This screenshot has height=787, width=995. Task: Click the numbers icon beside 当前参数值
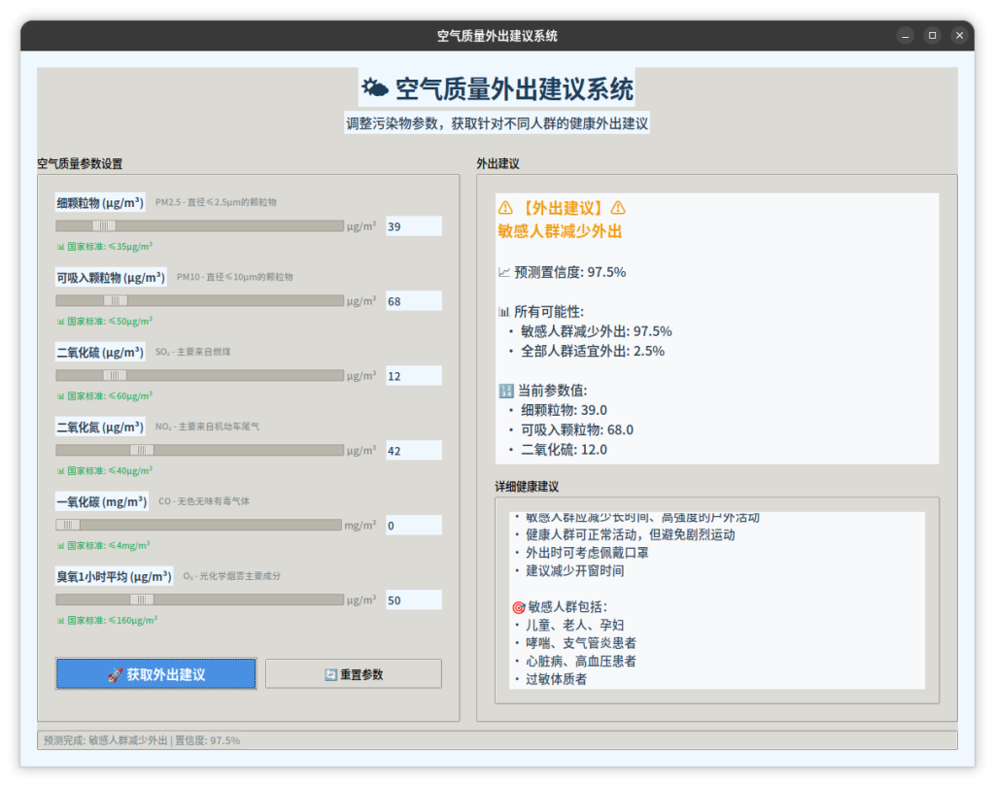coord(505,391)
